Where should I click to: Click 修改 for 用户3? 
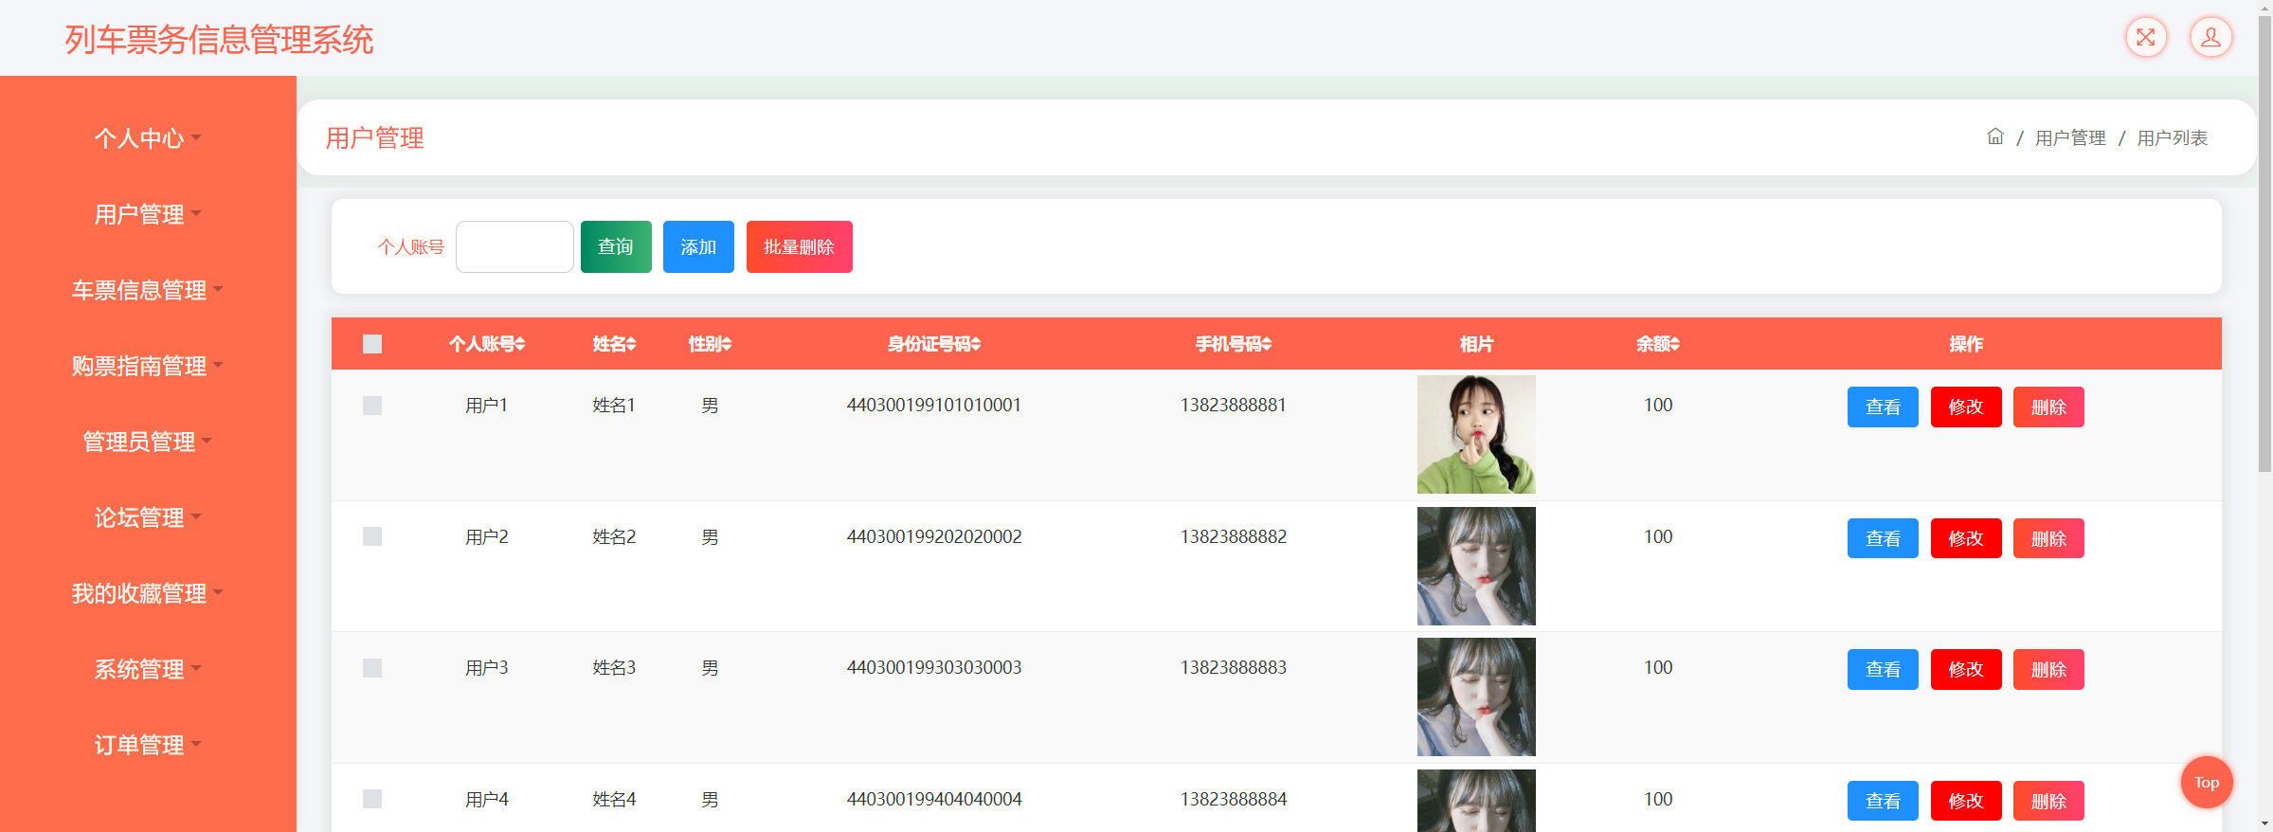[x=1966, y=669]
